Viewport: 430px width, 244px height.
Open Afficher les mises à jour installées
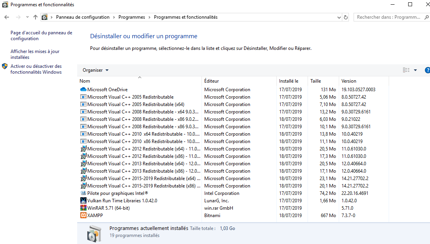(35, 54)
